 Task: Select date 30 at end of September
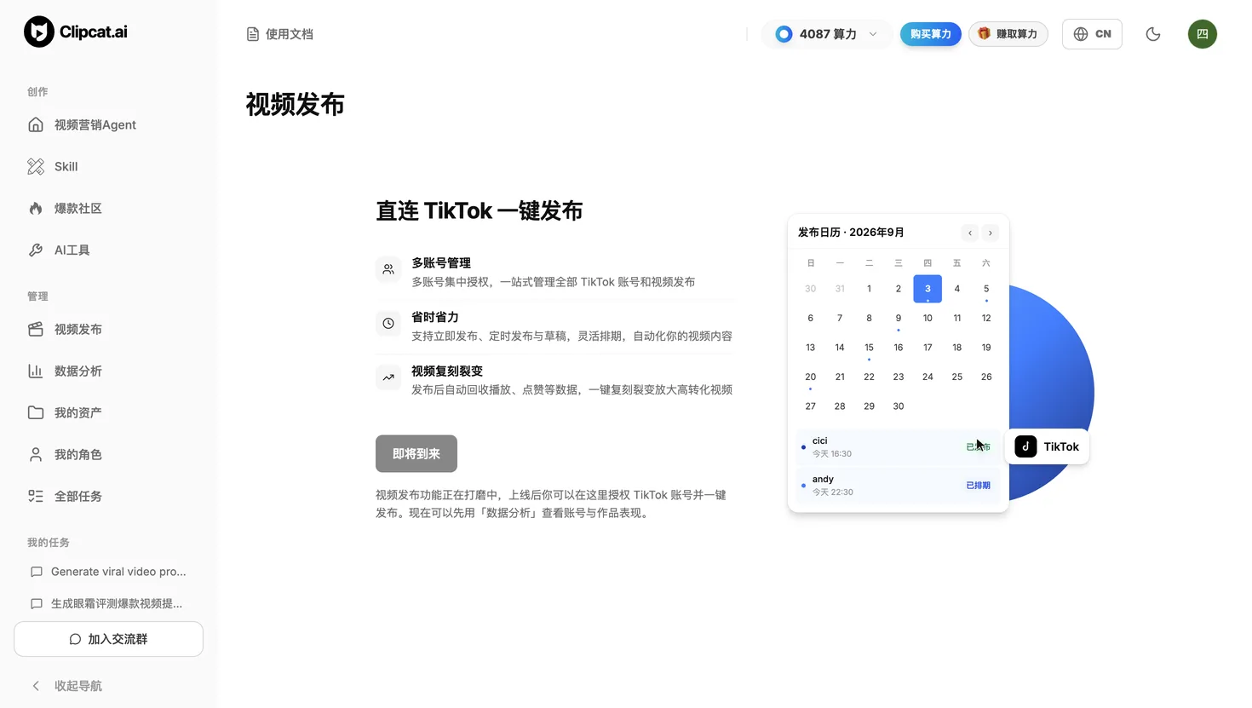pyautogui.click(x=899, y=406)
